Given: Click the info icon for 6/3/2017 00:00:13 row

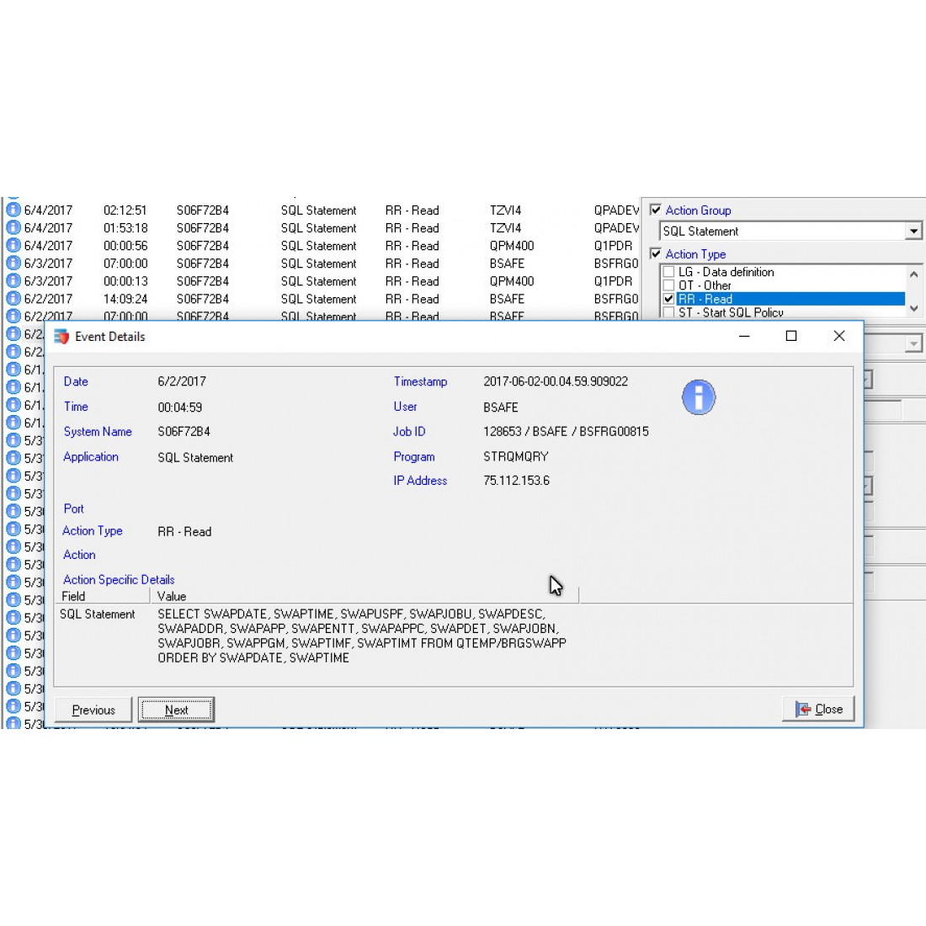Looking at the screenshot, I should coord(13,280).
